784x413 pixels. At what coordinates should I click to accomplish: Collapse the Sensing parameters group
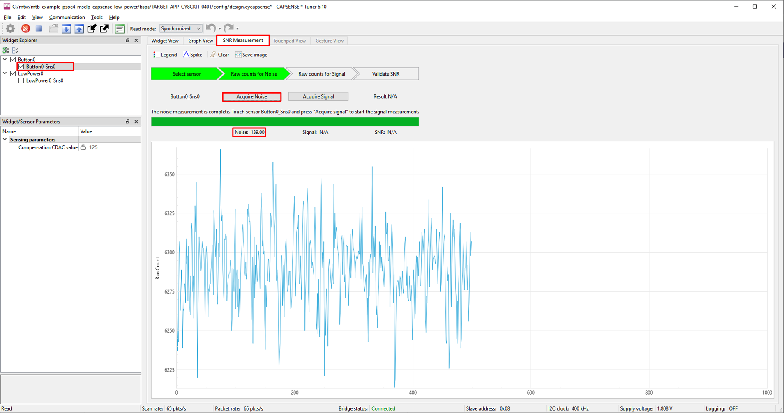[5, 140]
